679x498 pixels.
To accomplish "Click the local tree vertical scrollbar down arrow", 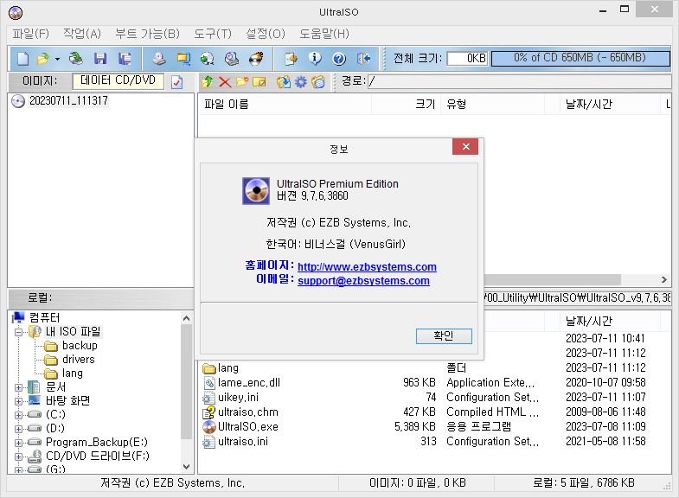I will coord(187,467).
